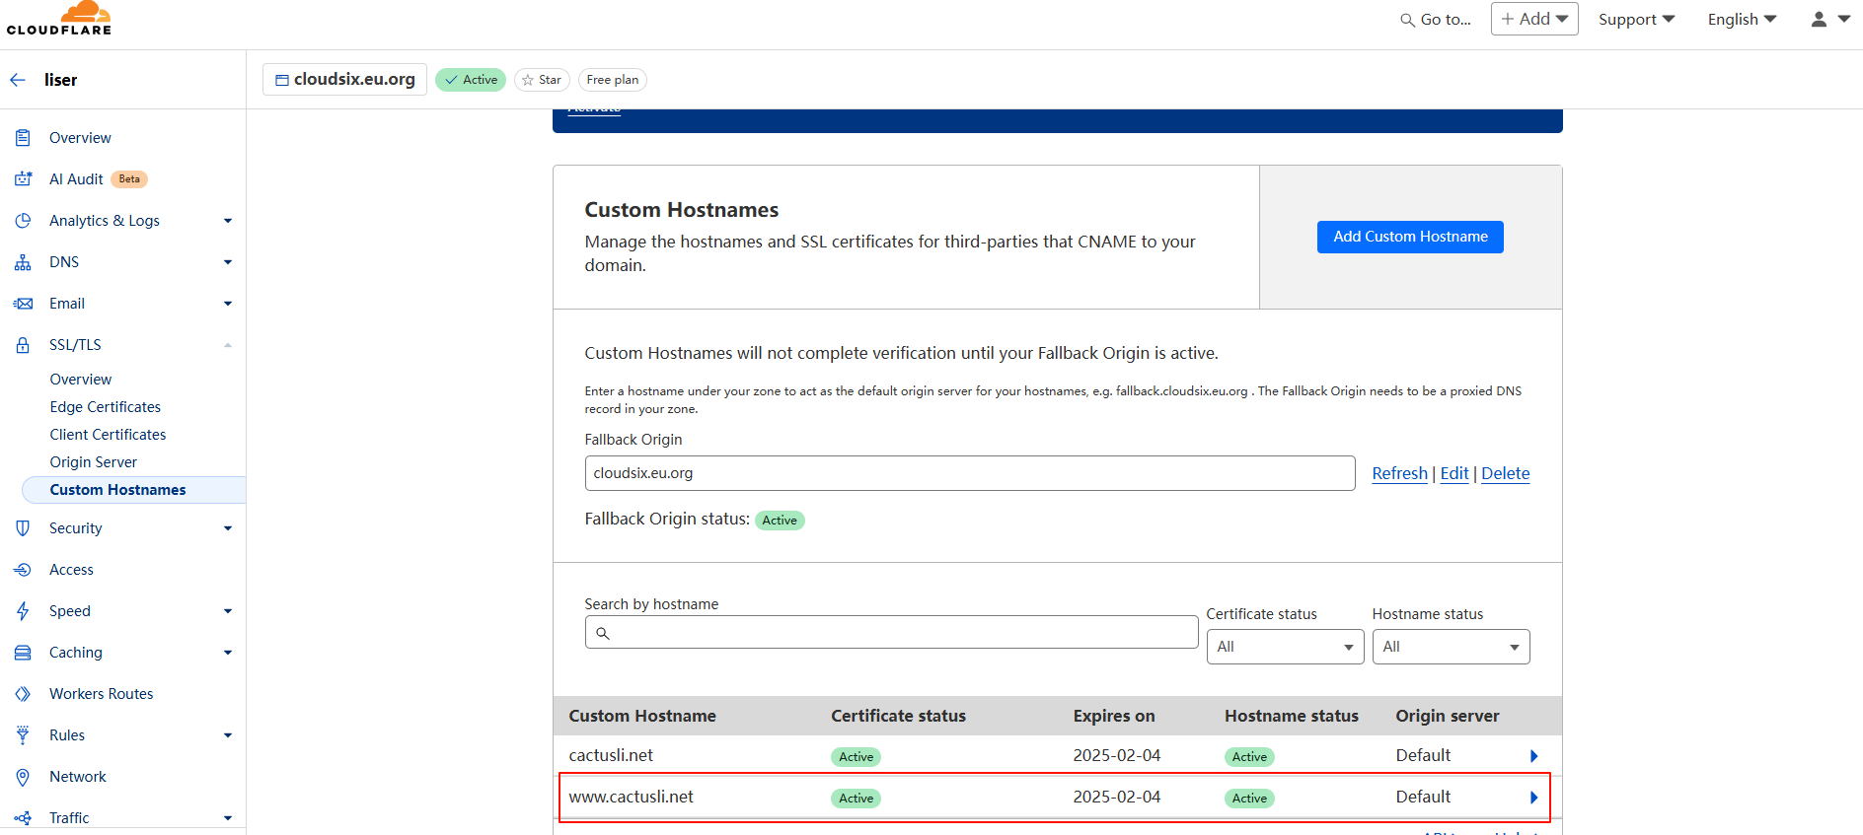Click the SSL/TLS lock icon
1863x835 pixels.
coord(23,345)
